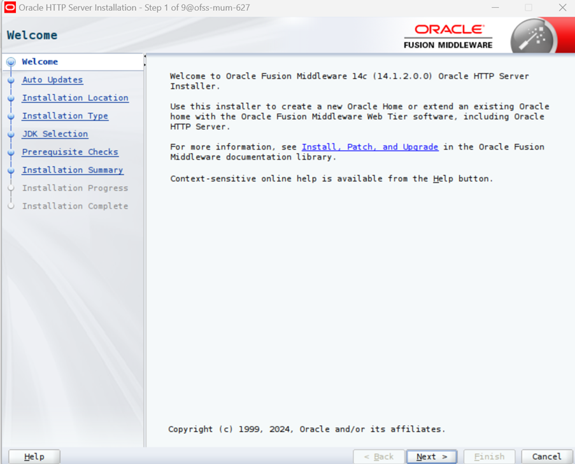This screenshot has width=575, height=464.
Task: Go to Auto Updates step
Action: pos(52,80)
